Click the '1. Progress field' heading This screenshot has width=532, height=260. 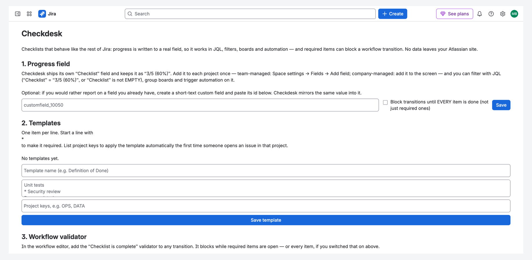tap(46, 64)
